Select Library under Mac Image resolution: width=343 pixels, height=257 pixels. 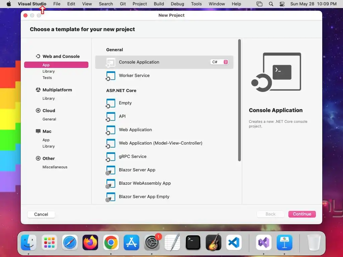pos(49,146)
